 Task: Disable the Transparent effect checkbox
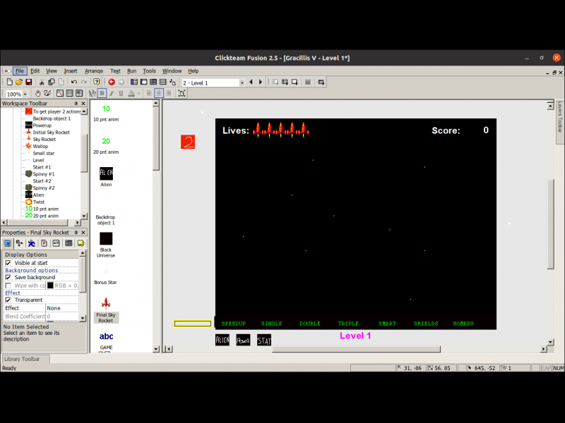click(8, 300)
